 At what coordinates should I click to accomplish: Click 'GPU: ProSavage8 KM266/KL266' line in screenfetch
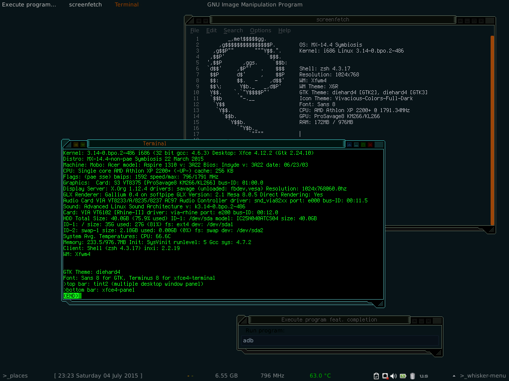[x=339, y=116]
